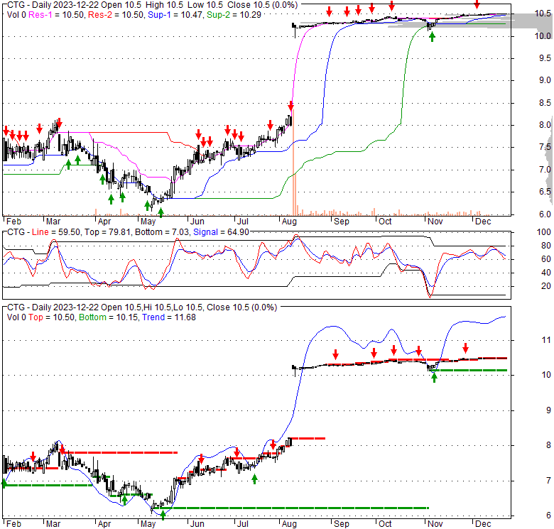The height and width of the screenshot is (529, 554).
Task: Click the red sell arrow in December on the upper chart
Action: 477,4
